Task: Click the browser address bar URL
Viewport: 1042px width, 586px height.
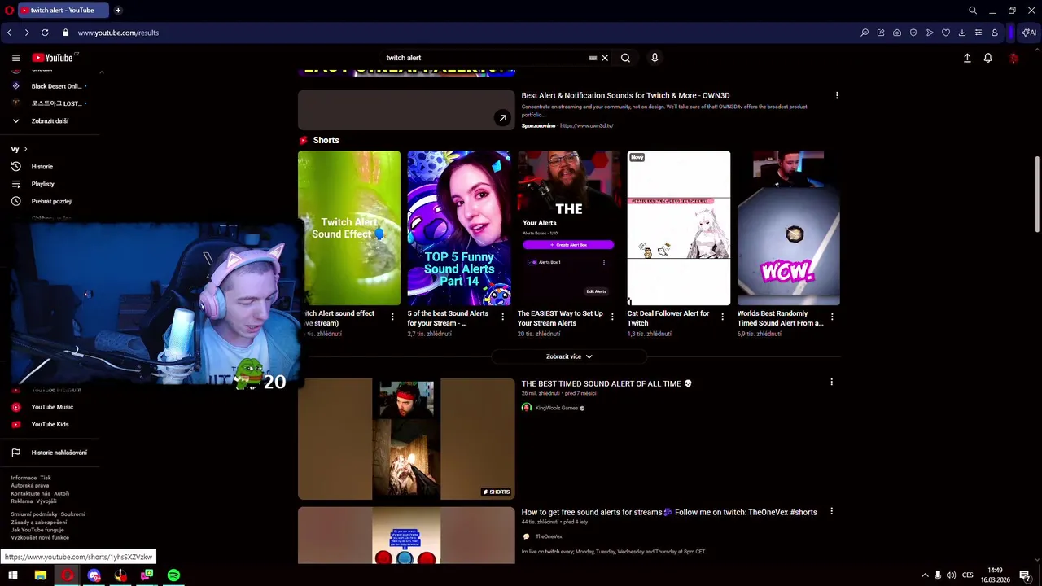Action: [x=118, y=33]
